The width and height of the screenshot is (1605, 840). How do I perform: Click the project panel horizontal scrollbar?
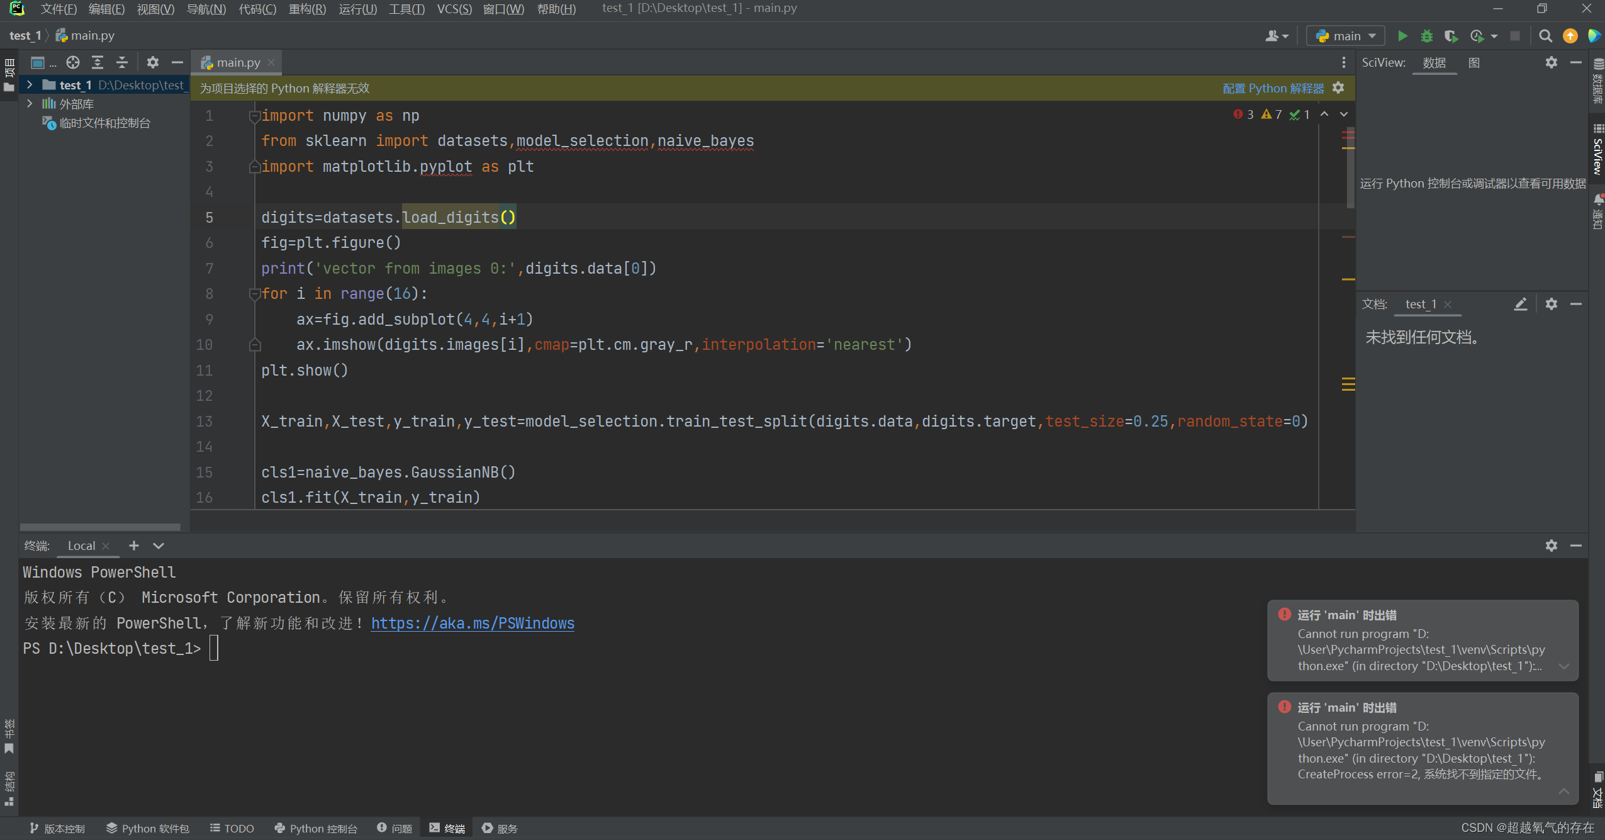[100, 527]
